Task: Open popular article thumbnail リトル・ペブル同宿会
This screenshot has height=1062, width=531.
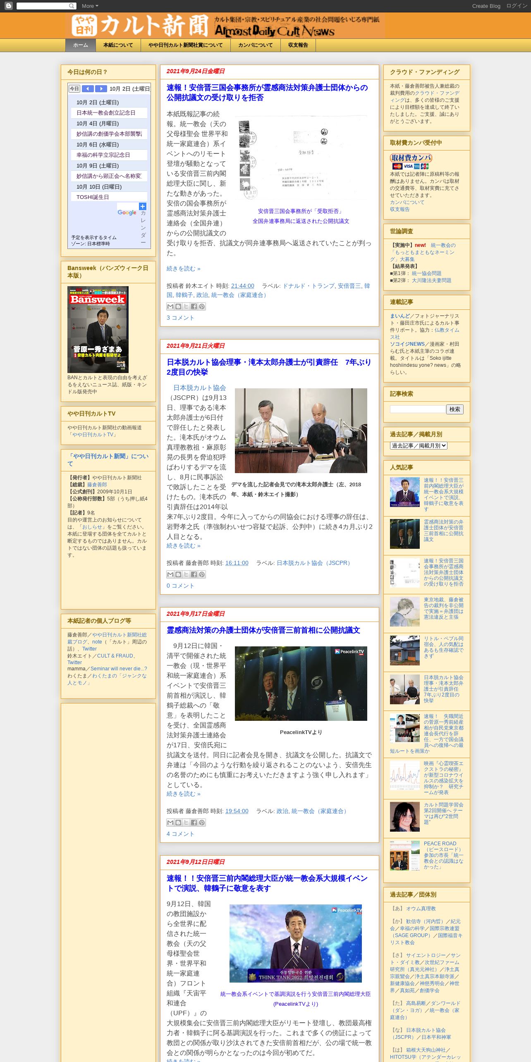Action: coord(405,651)
